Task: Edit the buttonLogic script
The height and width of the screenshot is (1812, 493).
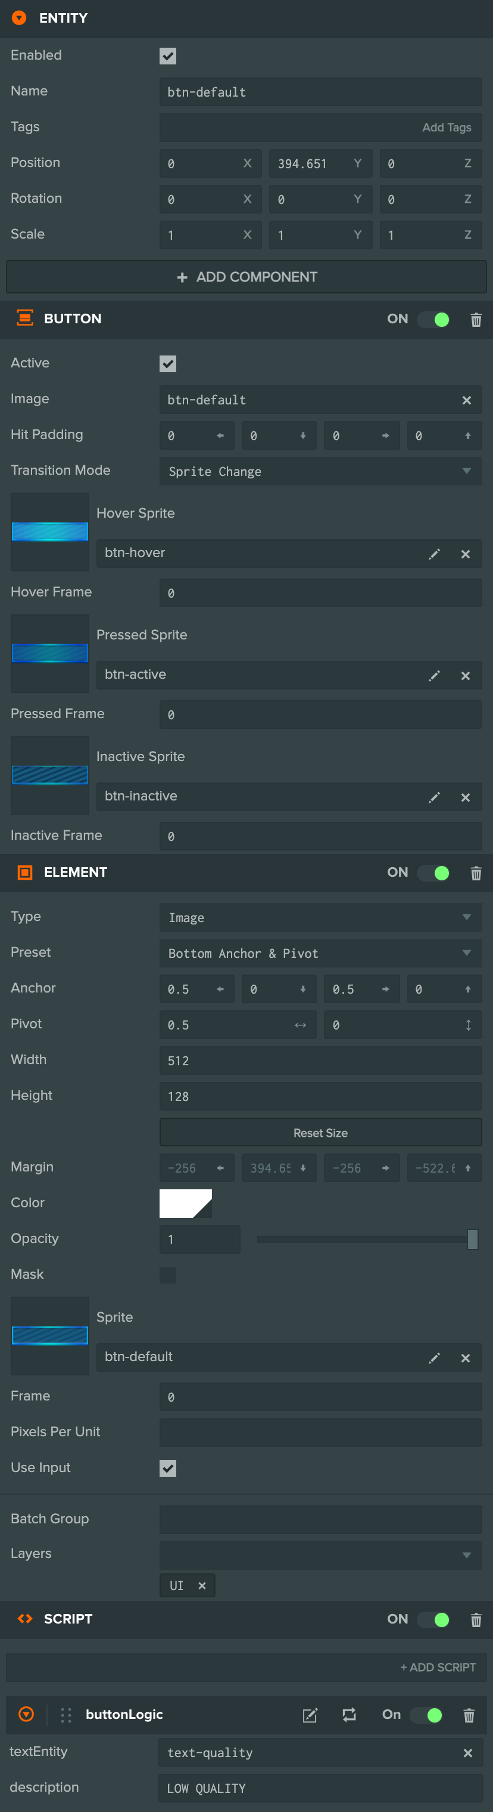Action: (x=310, y=1715)
